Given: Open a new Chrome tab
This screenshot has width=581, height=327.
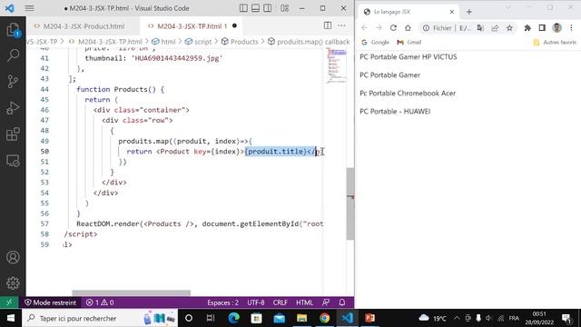Looking at the screenshot, I should pyautogui.click(x=469, y=12).
